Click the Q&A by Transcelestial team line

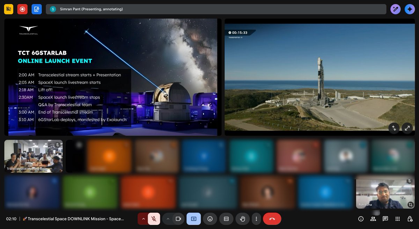[x=65, y=105]
